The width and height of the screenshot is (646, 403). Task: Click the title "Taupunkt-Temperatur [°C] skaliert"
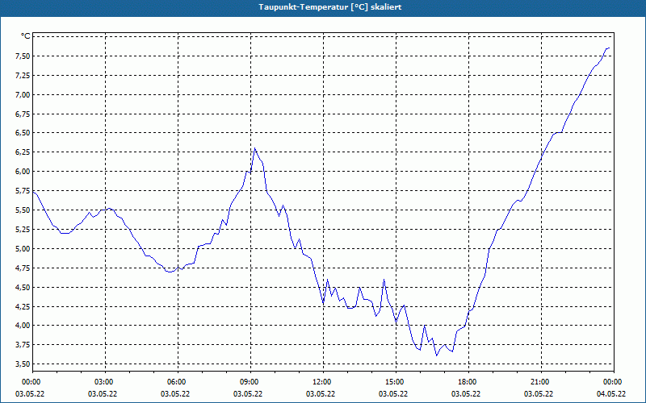click(x=330, y=7)
